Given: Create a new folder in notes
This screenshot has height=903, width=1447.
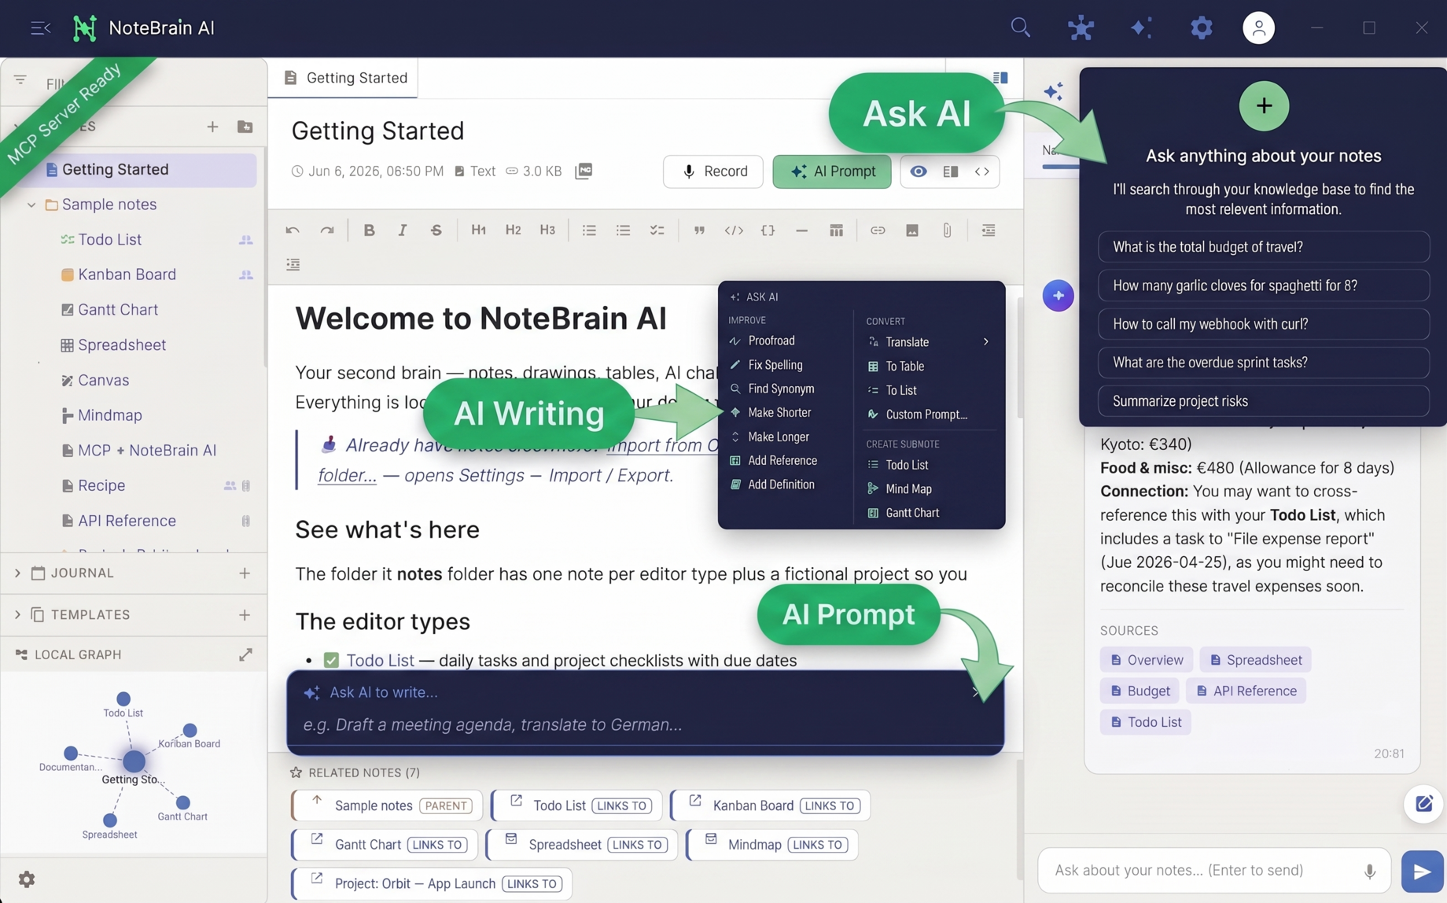Looking at the screenshot, I should [245, 127].
